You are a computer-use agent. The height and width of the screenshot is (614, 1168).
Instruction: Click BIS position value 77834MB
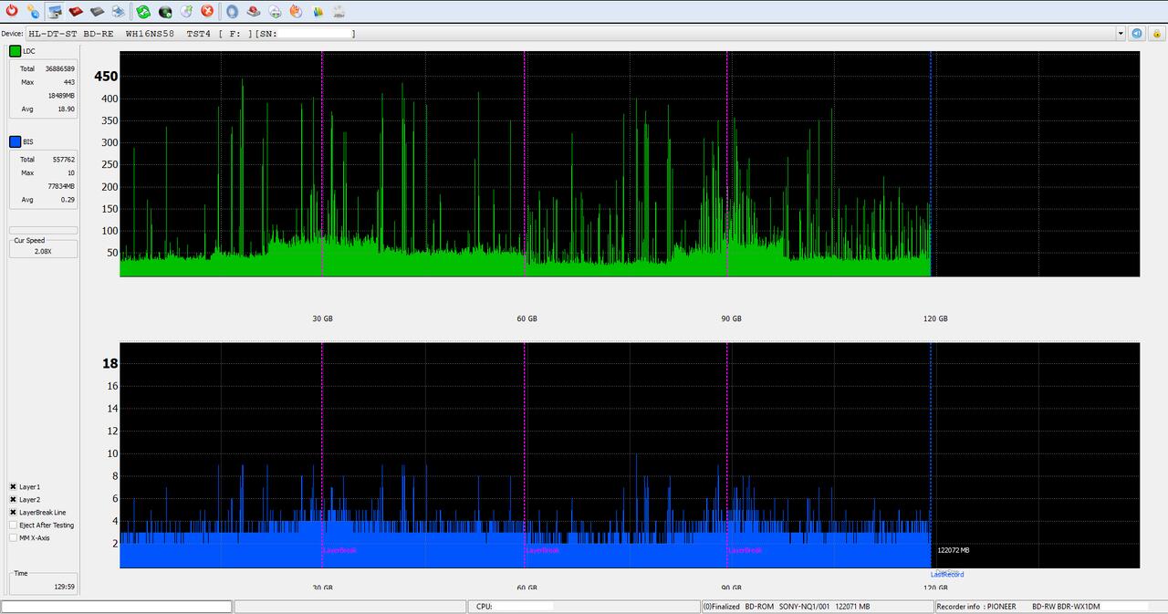(x=62, y=187)
